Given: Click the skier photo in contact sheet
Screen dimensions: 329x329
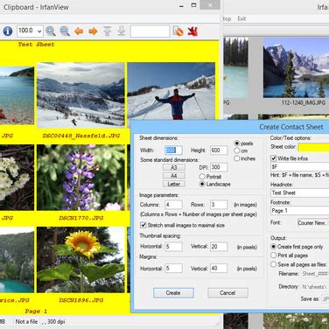Looking at the screenshot, I should pyautogui.click(x=171, y=91).
